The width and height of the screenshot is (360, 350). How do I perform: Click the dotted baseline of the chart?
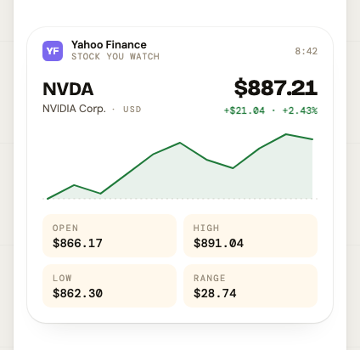coord(180,199)
